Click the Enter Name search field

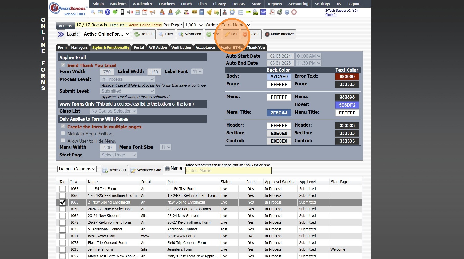click(228, 171)
